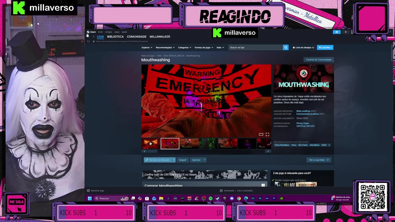Switch to the COMUNIDADE tab

coord(137,36)
